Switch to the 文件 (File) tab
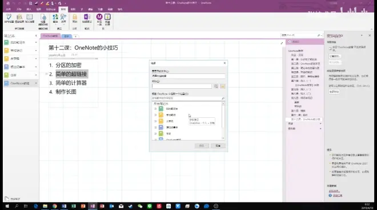This screenshot has width=377, height=210. [8, 9]
